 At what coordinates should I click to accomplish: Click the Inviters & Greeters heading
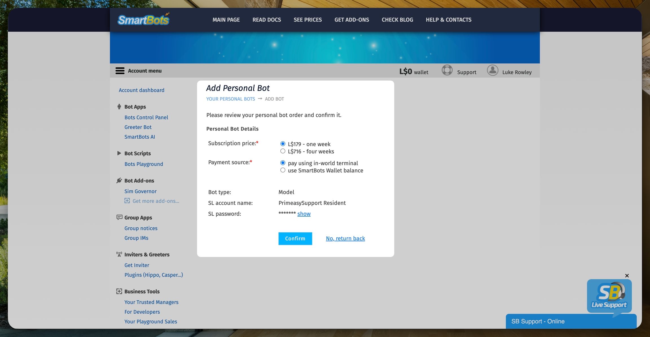(147, 254)
